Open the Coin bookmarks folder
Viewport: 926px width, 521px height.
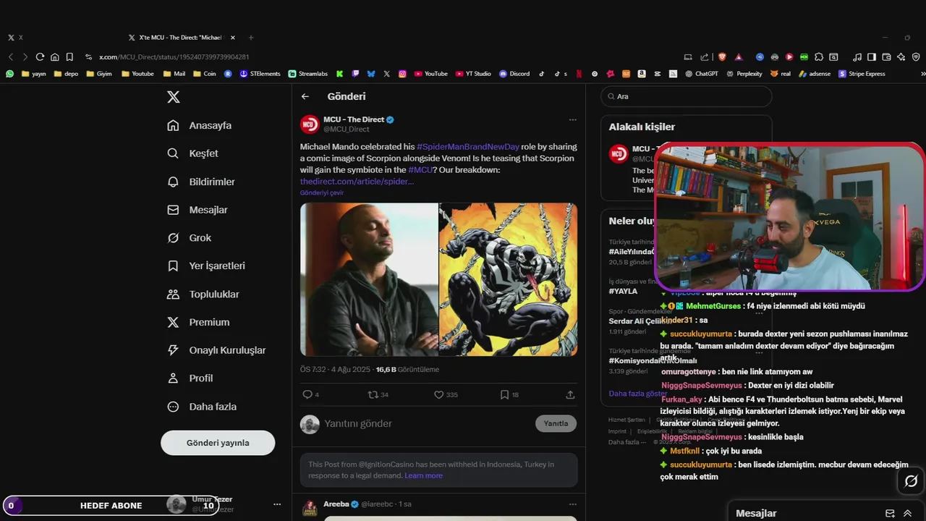pyautogui.click(x=204, y=74)
